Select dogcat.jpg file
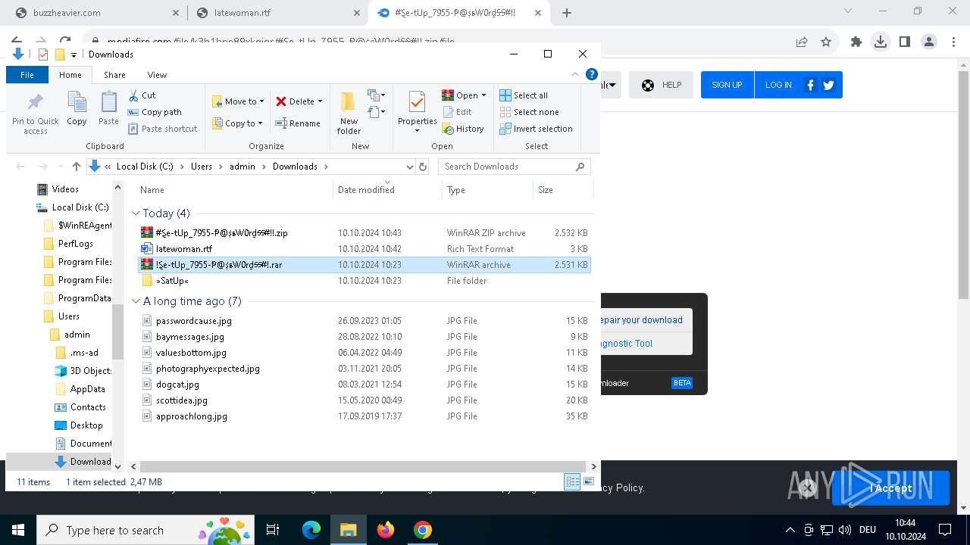970x545 pixels. [364, 385]
